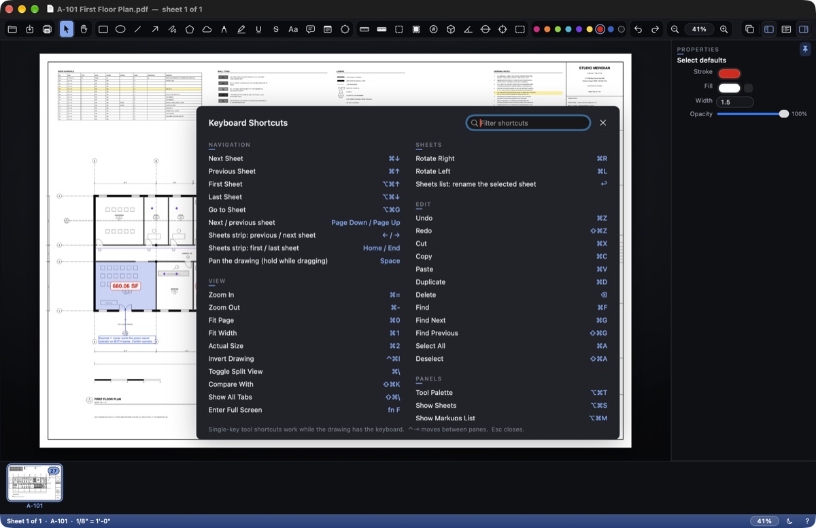Screen dimensions: 816x528
Task: Pick the Arrow markup tool
Action: (x=155, y=29)
